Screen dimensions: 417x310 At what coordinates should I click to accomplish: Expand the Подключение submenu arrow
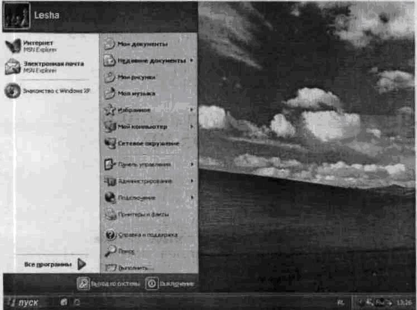pos(191,197)
